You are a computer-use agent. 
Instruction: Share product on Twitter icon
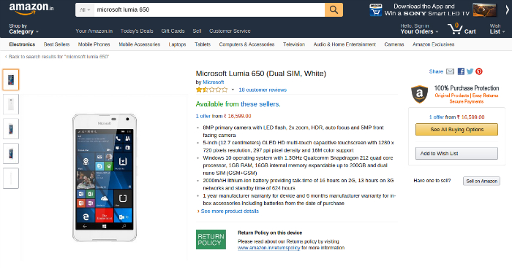tap(470, 71)
